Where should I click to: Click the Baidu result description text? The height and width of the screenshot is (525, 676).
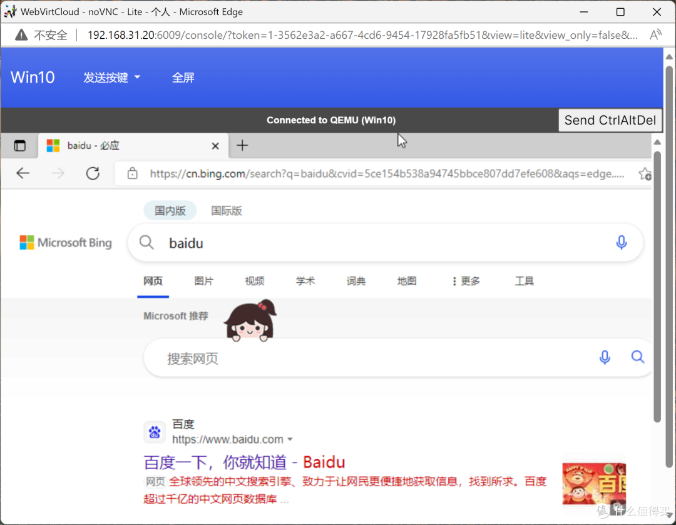coord(345,490)
